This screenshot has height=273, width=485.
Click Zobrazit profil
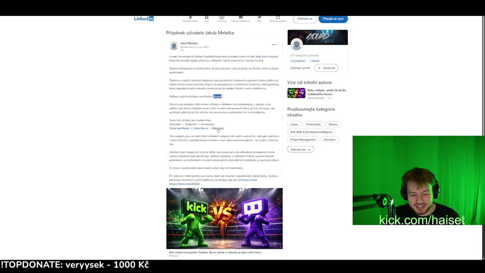(x=300, y=68)
